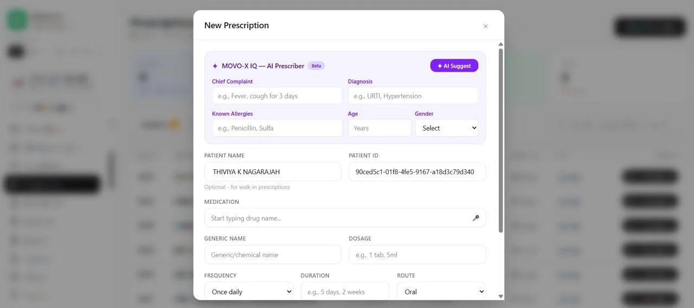694x308 pixels.
Task: Click the Dosage input field
Action: pos(417,254)
